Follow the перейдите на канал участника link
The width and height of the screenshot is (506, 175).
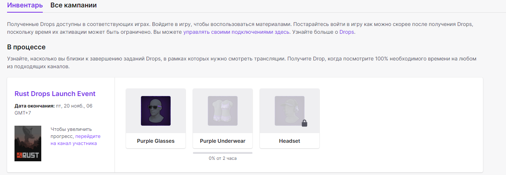point(75,140)
